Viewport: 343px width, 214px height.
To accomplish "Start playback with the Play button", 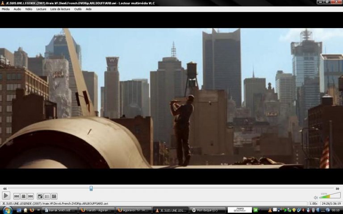I will click(x=6, y=196).
